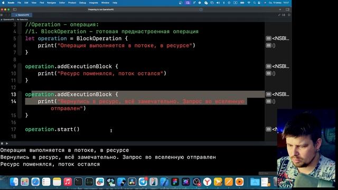The width and height of the screenshot is (338, 190).
Task: Show quick look result for line 6
Action: pos(268,45)
